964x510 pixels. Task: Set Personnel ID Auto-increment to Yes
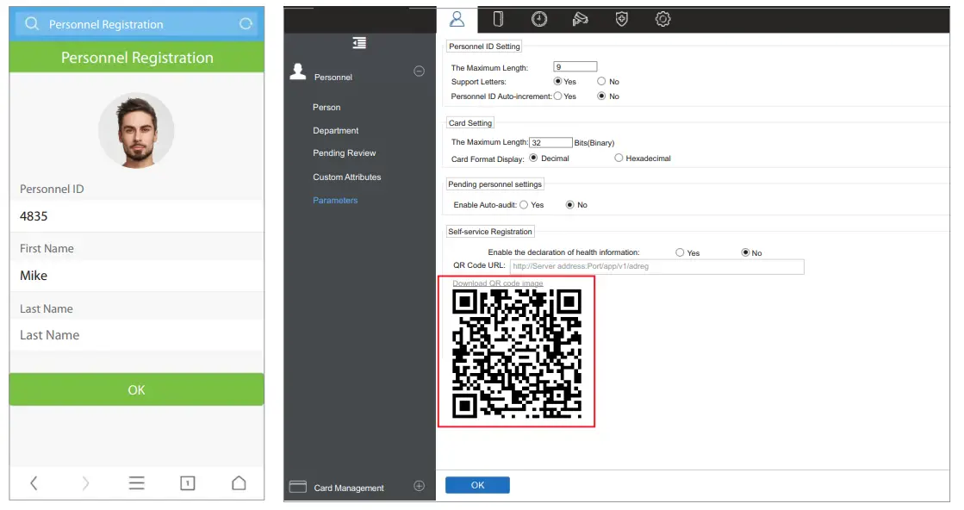coord(557,96)
